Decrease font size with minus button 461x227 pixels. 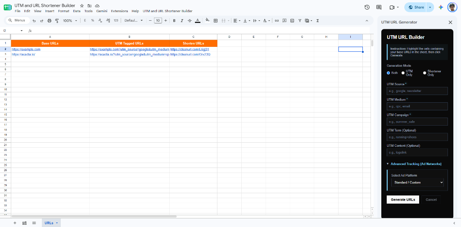coord(150,21)
